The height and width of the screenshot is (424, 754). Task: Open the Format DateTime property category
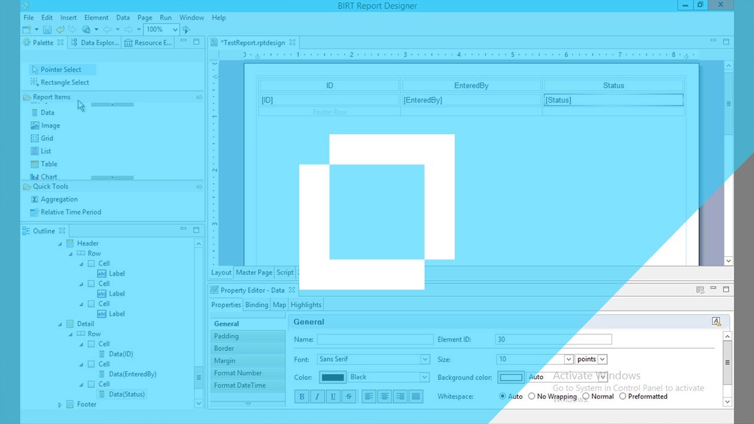point(247,386)
